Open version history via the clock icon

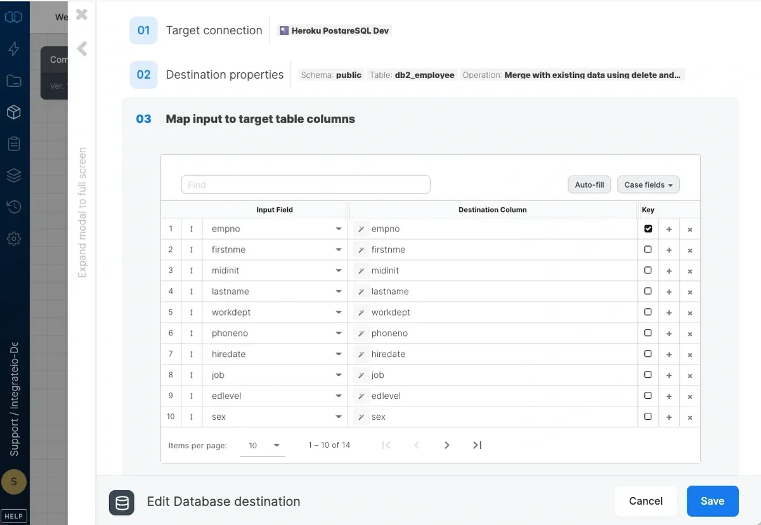click(x=14, y=207)
